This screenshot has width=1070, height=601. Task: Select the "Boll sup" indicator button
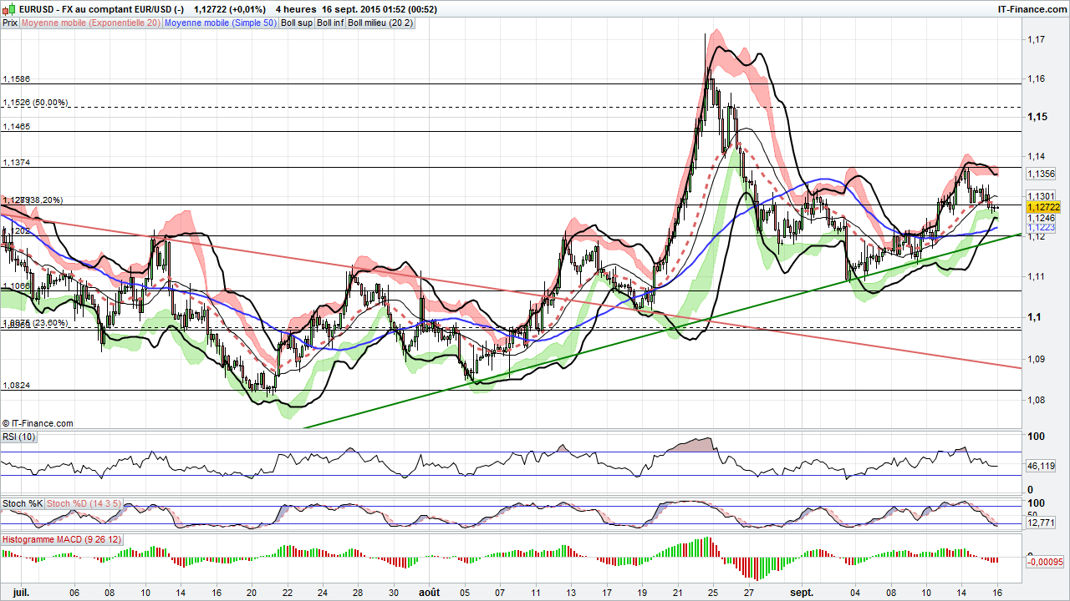coord(296,23)
